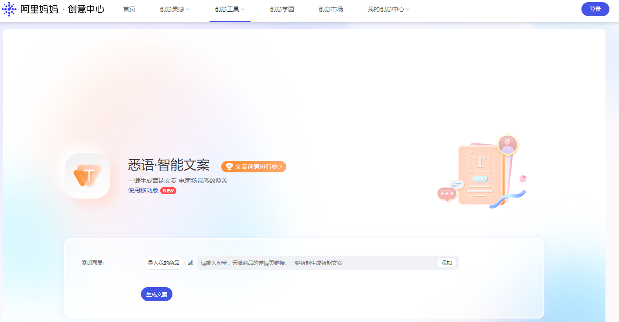Viewport: 619px width, 322px height.
Task: Click the trophy icon in ranking badge
Action: pos(229,167)
